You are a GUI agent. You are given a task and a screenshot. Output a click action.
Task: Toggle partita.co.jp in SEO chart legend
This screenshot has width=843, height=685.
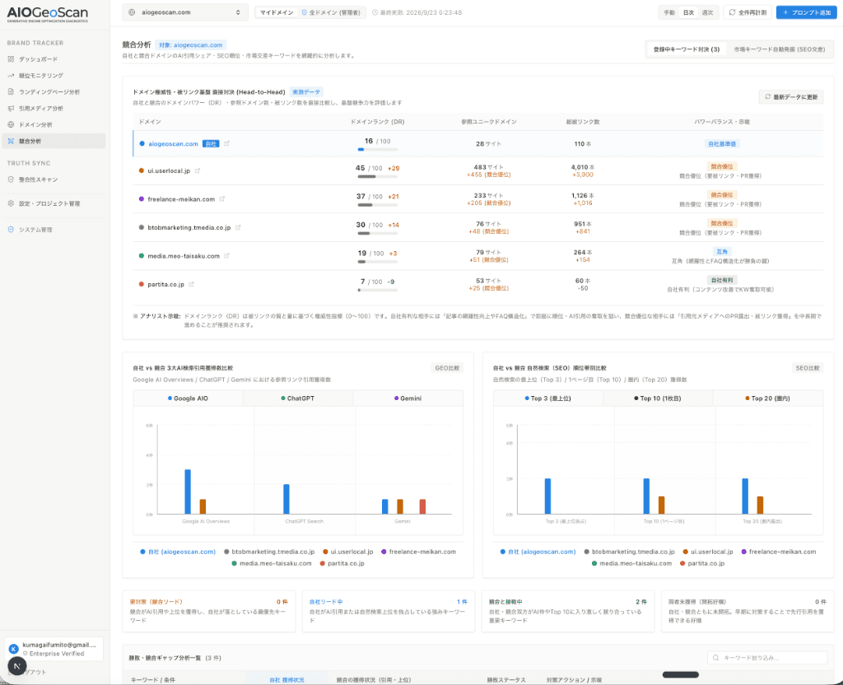pos(702,563)
